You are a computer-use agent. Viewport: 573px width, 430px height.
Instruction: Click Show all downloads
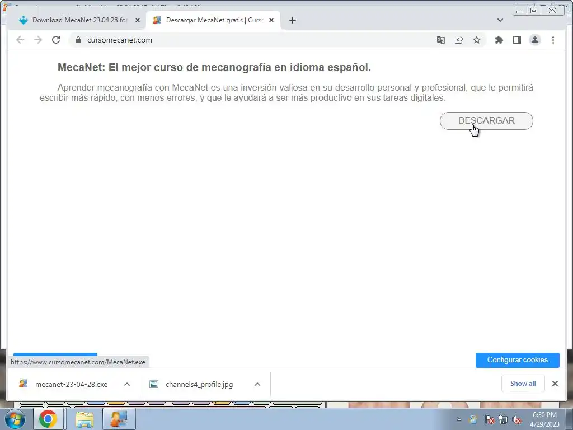523,383
